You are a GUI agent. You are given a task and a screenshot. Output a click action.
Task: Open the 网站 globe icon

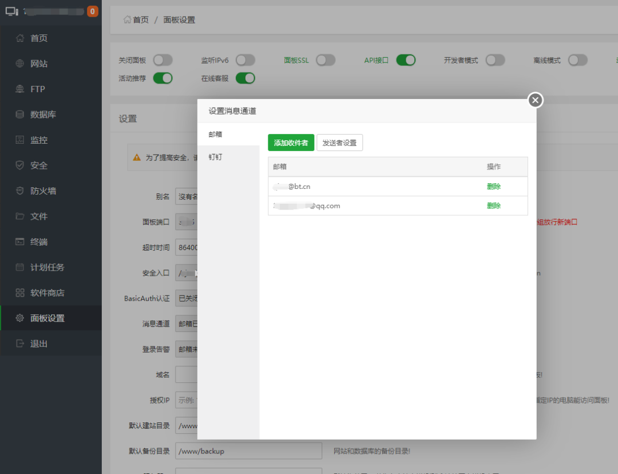click(x=20, y=64)
